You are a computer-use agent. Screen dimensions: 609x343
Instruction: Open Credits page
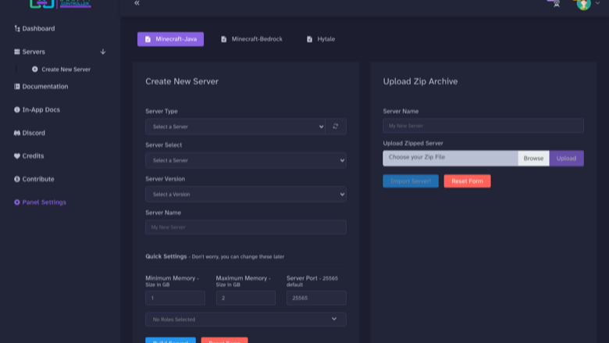coord(33,155)
